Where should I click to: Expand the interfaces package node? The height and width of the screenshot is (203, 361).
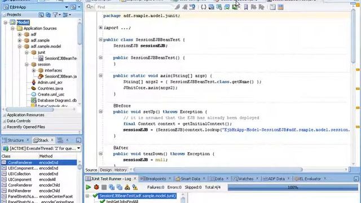[x=34, y=70]
